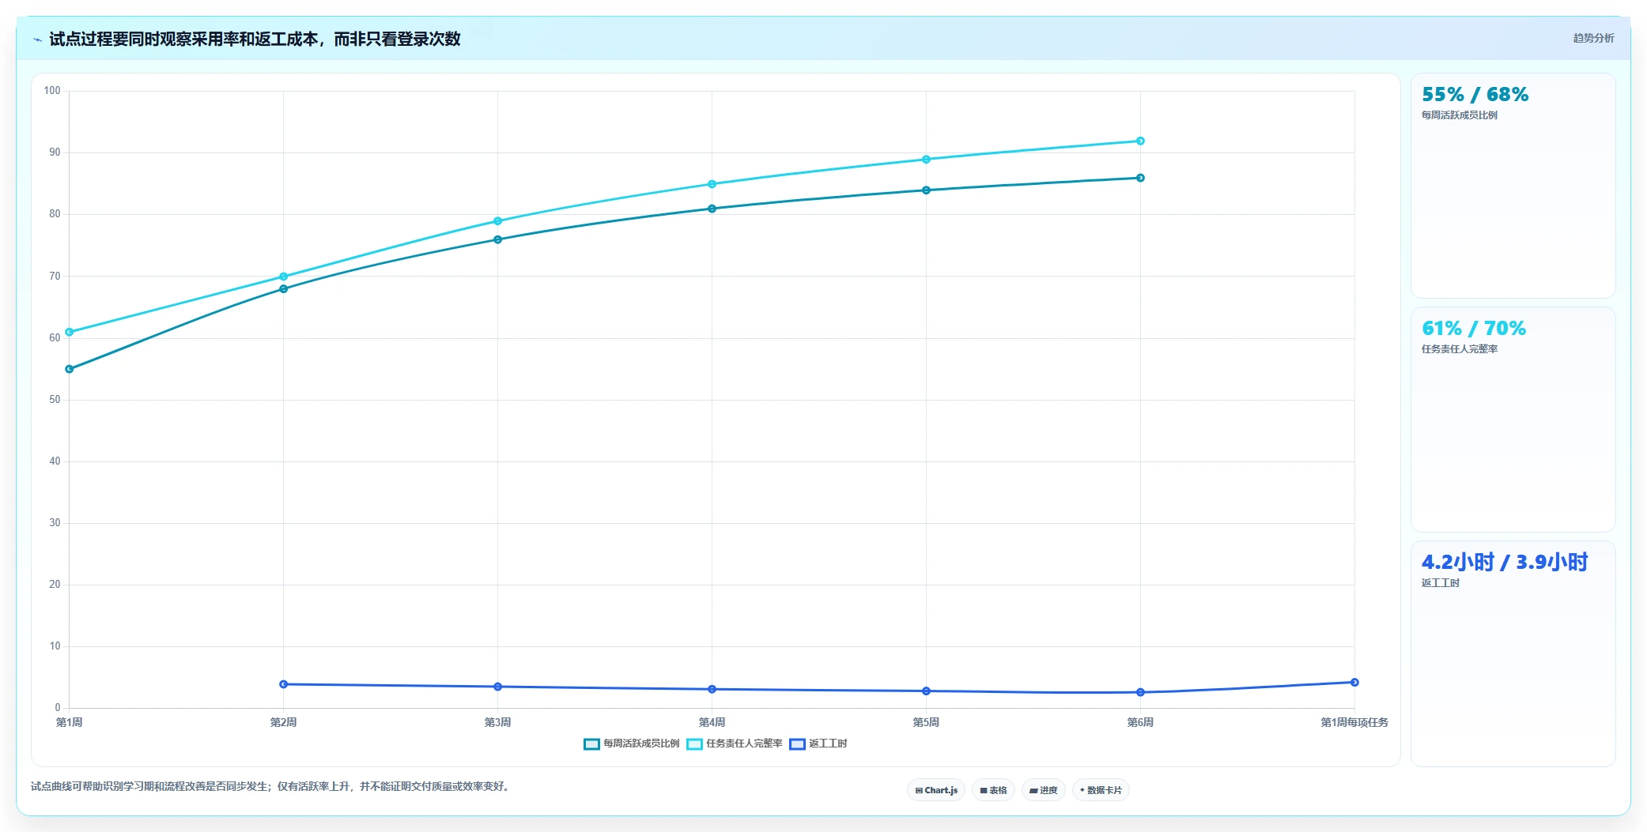Toggle the 每周活跃成员比例 legend swatch

point(591,744)
